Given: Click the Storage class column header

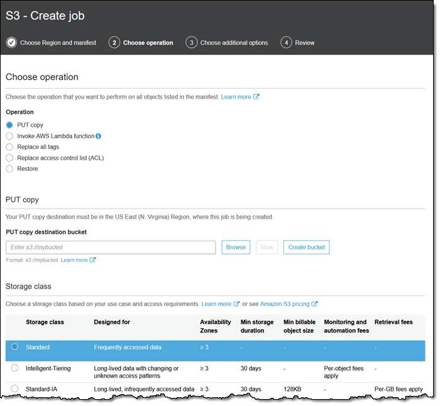Looking at the screenshot, I should 45,322.
